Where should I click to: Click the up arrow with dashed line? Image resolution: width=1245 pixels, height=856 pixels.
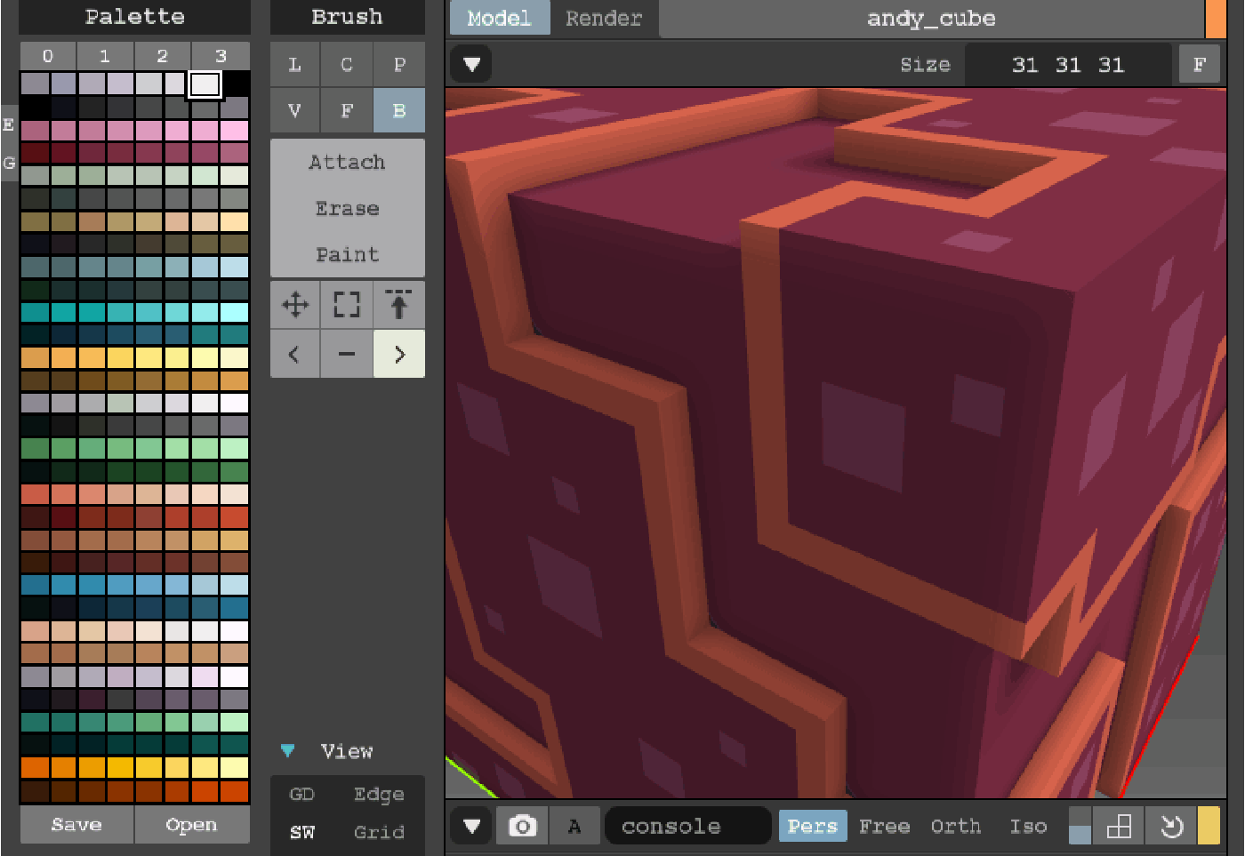[399, 305]
